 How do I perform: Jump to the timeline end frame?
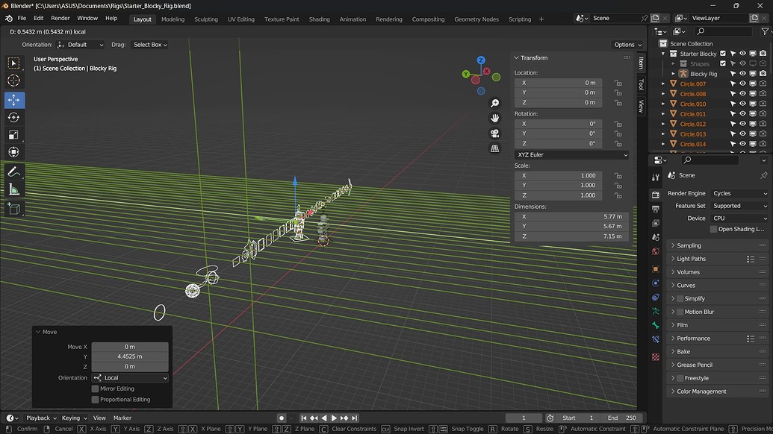pyautogui.click(x=355, y=418)
